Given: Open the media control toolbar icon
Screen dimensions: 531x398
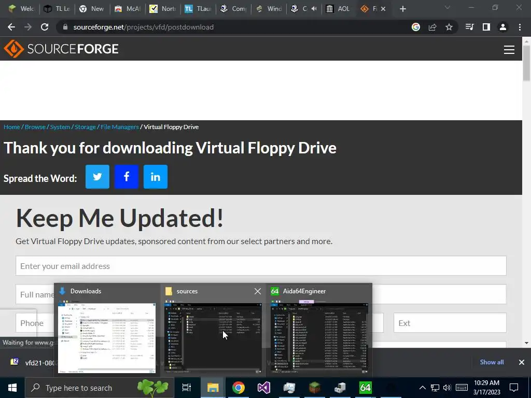Looking at the screenshot, I should coord(470,27).
